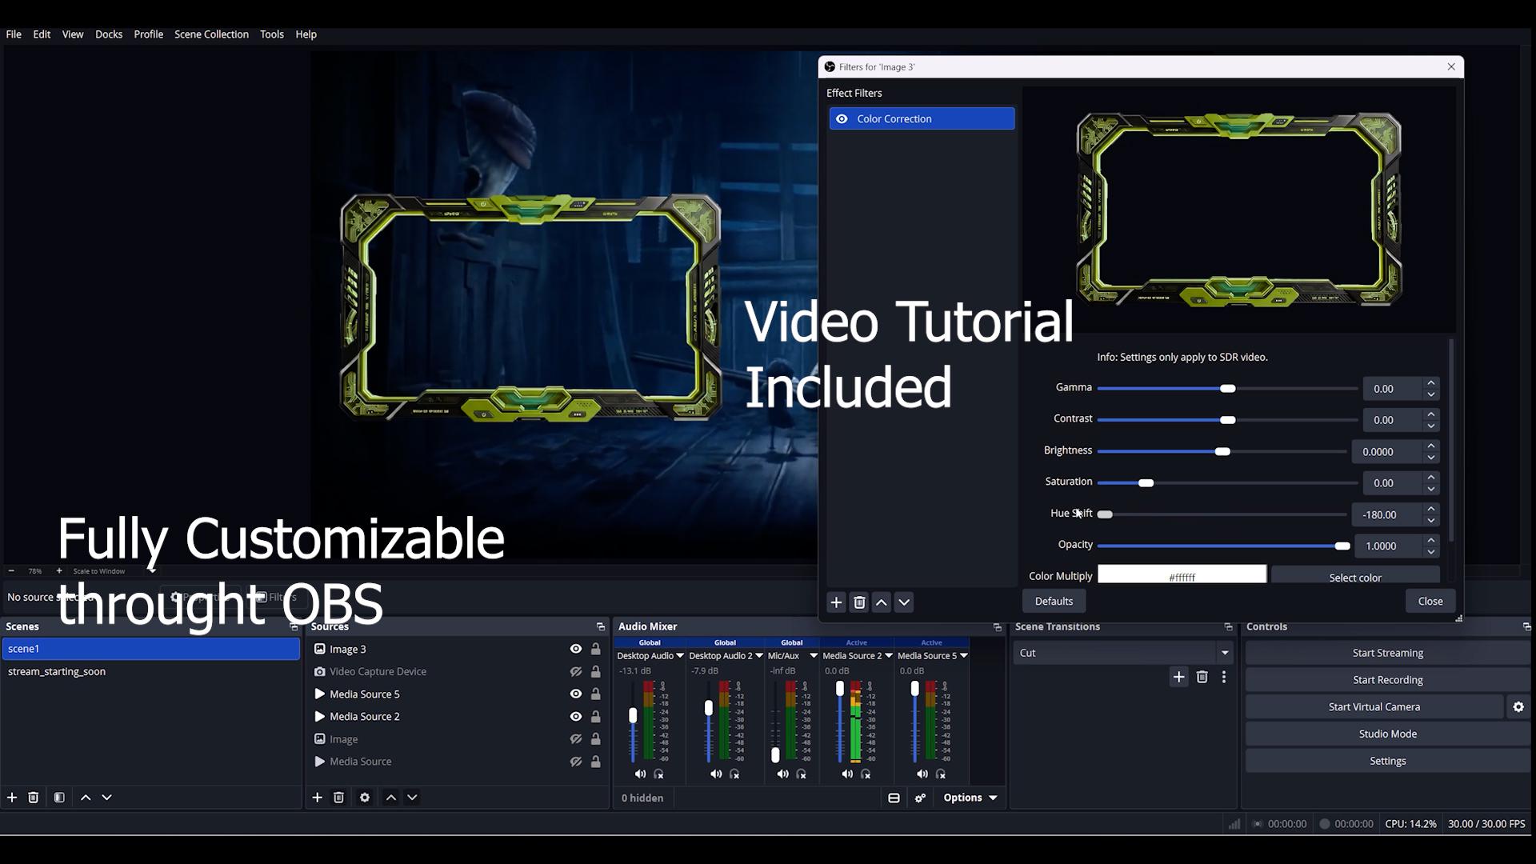The height and width of the screenshot is (864, 1536).
Task: Open the Scene Collection menu
Action: [x=211, y=34]
